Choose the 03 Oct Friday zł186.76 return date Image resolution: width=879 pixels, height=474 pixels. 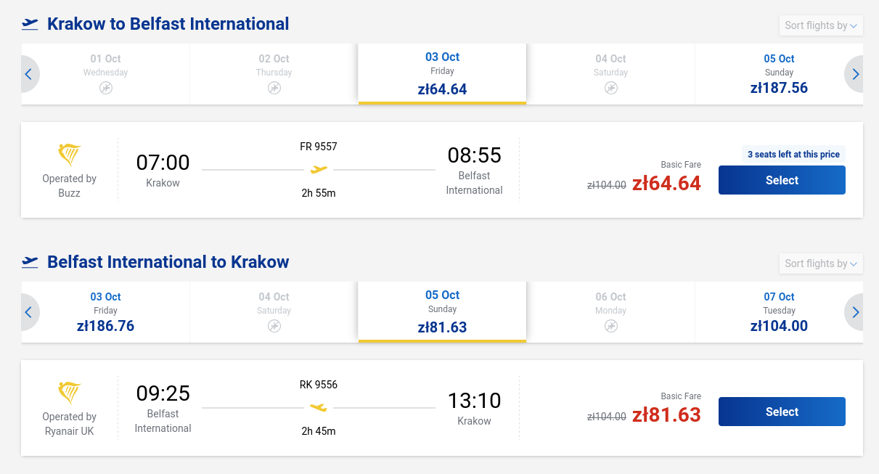point(106,312)
